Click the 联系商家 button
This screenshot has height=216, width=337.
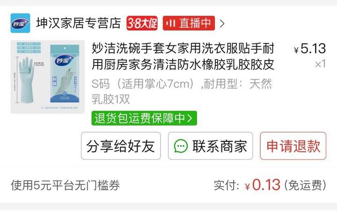pos(211,146)
